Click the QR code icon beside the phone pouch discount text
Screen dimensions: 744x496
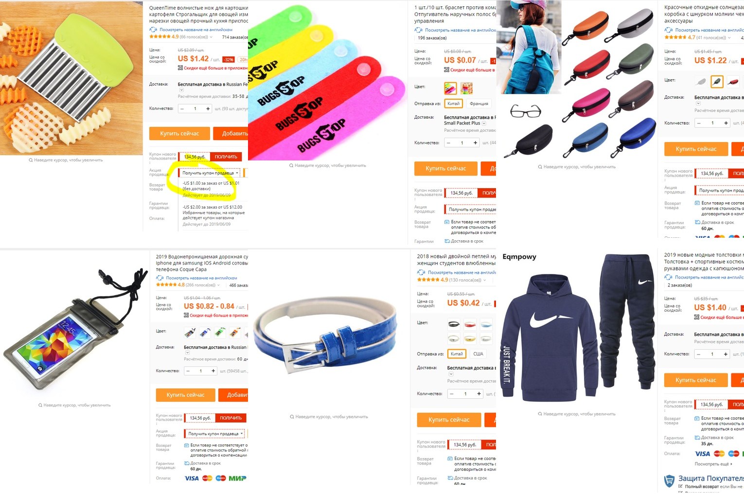pyautogui.click(x=186, y=316)
